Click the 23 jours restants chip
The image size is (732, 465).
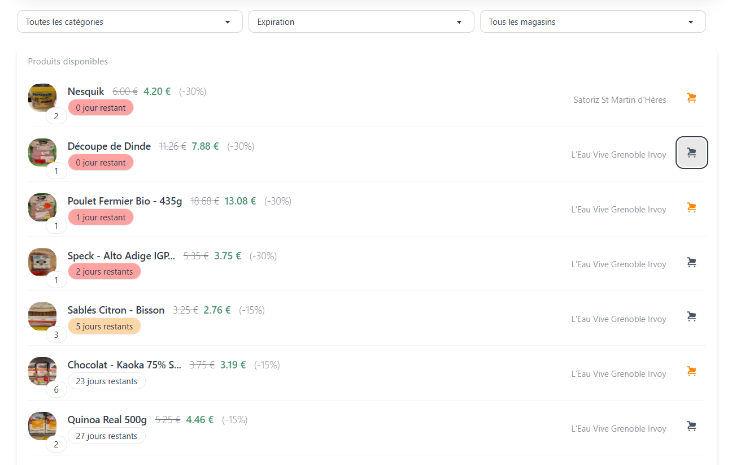point(106,381)
